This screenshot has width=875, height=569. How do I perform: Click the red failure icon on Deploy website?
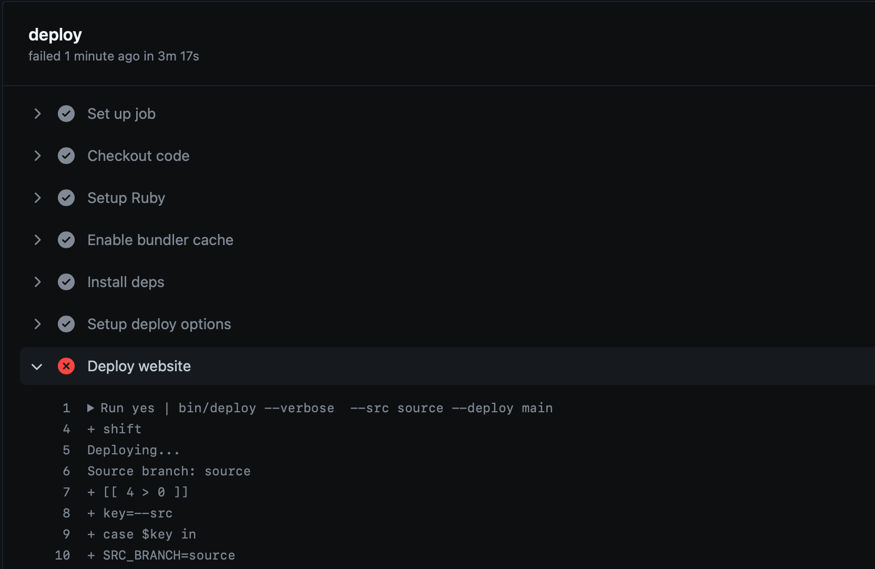[66, 366]
